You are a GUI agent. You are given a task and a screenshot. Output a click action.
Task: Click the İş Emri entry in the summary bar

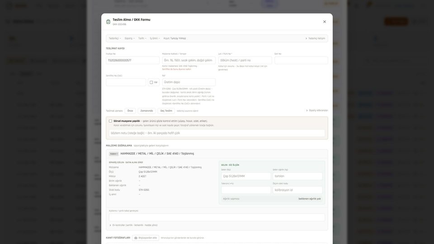point(155,38)
